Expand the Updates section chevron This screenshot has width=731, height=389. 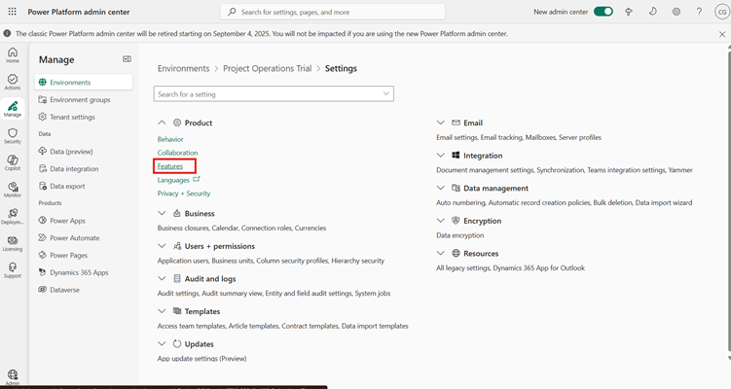pos(162,344)
